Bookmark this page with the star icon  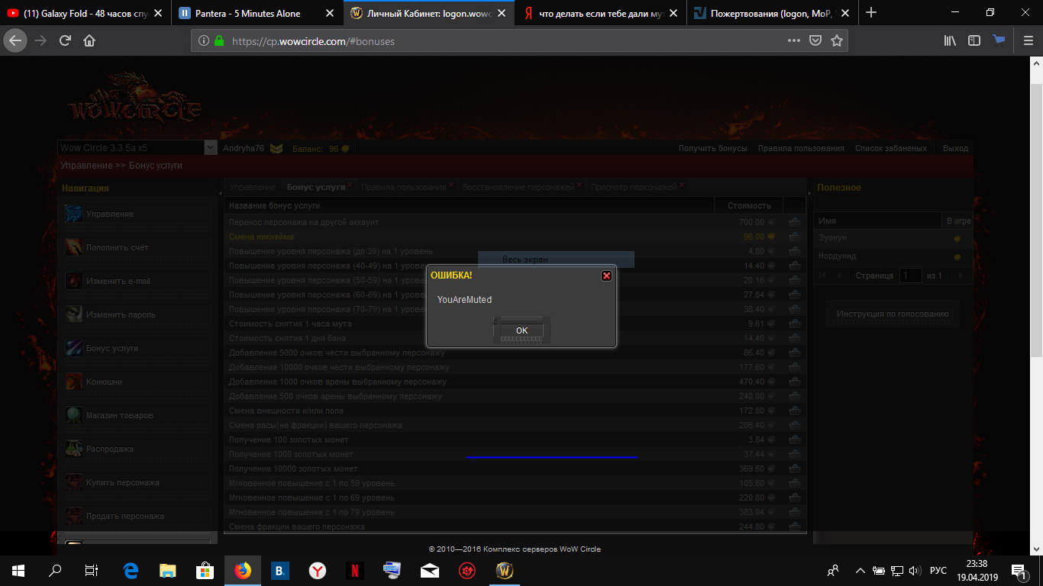[837, 41]
